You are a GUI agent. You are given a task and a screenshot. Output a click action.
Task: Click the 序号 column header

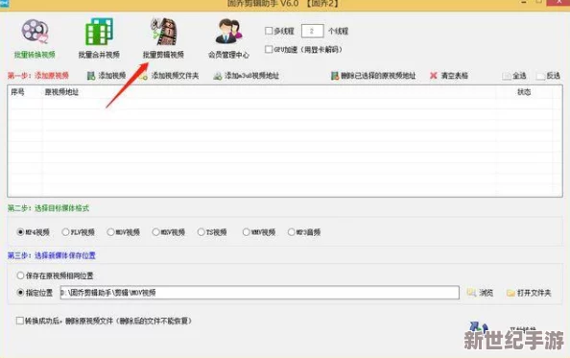pyautogui.click(x=17, y=92)
